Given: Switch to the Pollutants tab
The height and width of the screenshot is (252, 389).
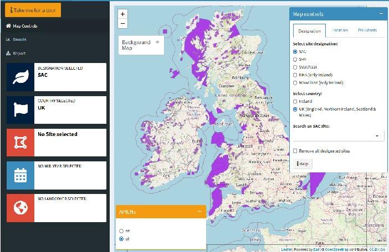Looking at the screenshot, I should [367, 30].
